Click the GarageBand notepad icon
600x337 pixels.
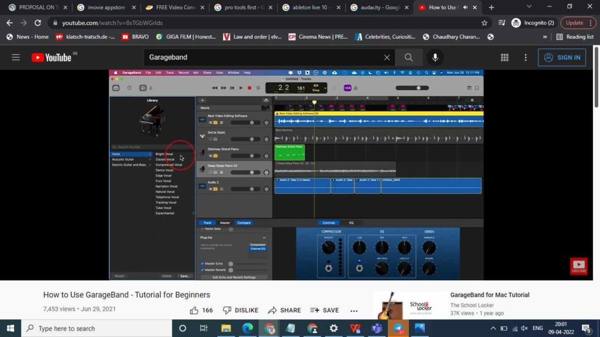pos(469,88)
